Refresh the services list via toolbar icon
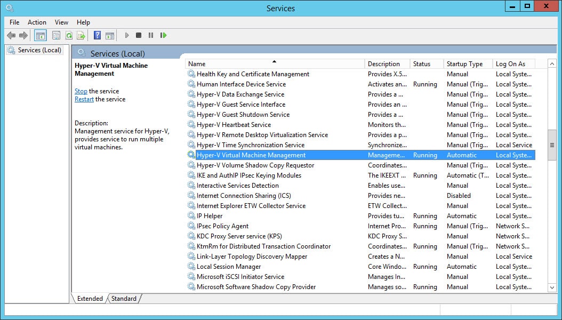Image resolution: width=562 pixels, height=320 pixels. (x=69, y=35)
